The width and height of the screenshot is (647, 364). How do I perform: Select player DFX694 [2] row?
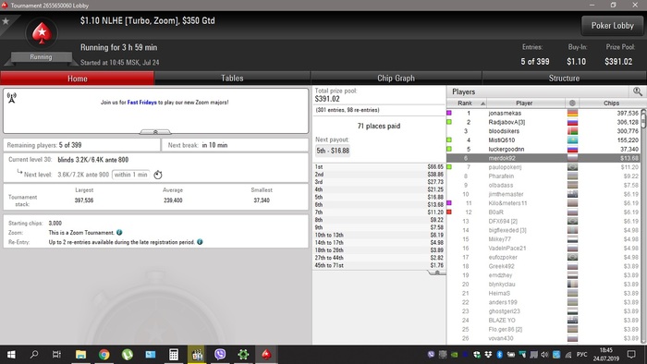[x=543, y=221]
